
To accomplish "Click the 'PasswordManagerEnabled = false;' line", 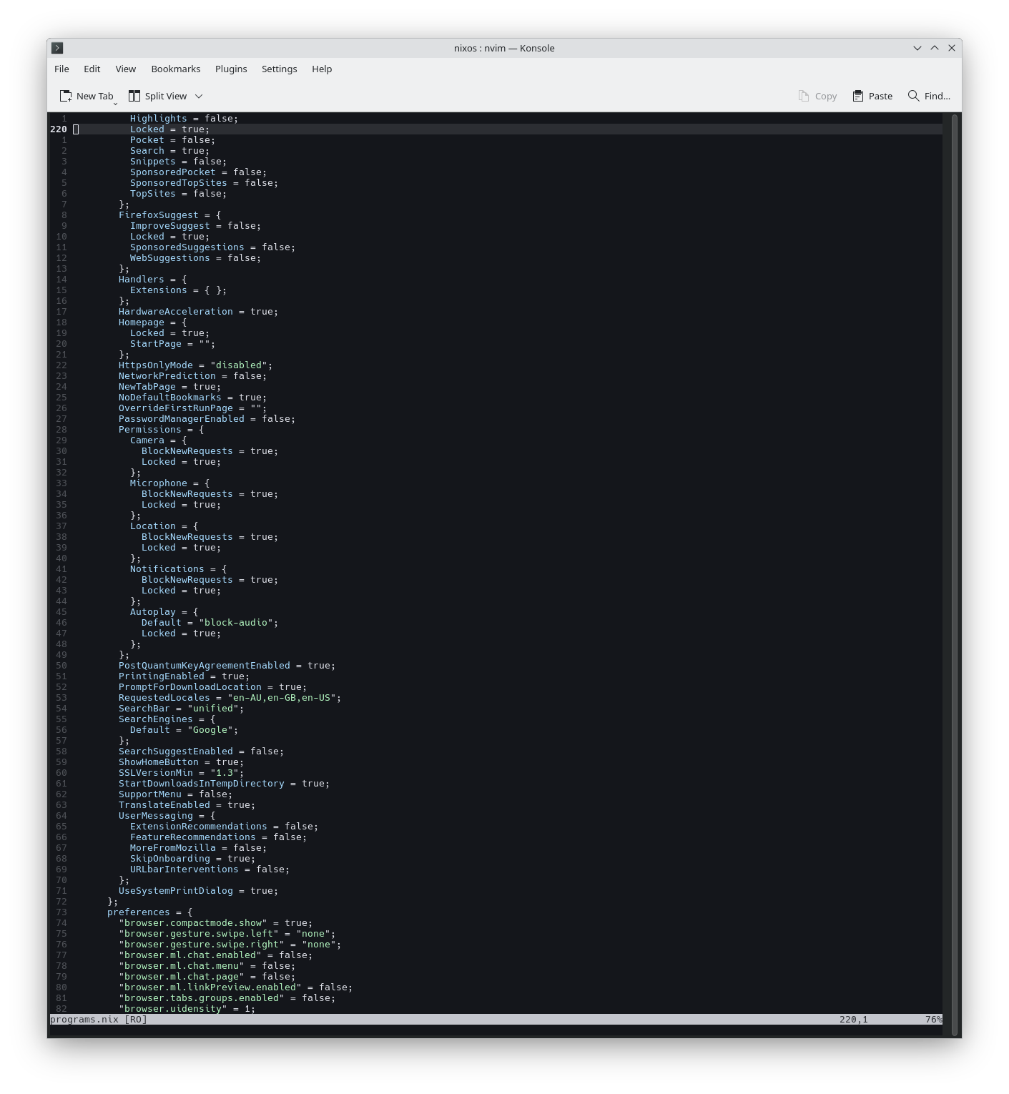I will 207,419.
